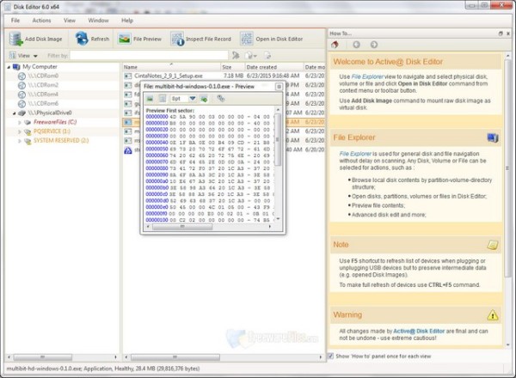Open the Help menu

pos(127,21)
